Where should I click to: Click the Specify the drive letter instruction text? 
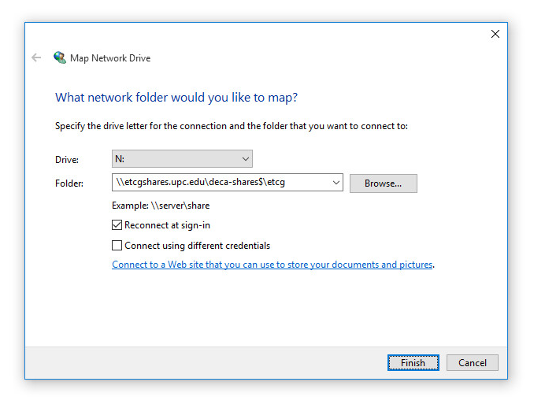pos(231,126)
